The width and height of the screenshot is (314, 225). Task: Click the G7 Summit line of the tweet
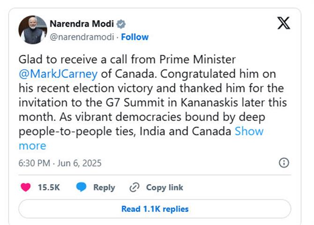(153, 102)
